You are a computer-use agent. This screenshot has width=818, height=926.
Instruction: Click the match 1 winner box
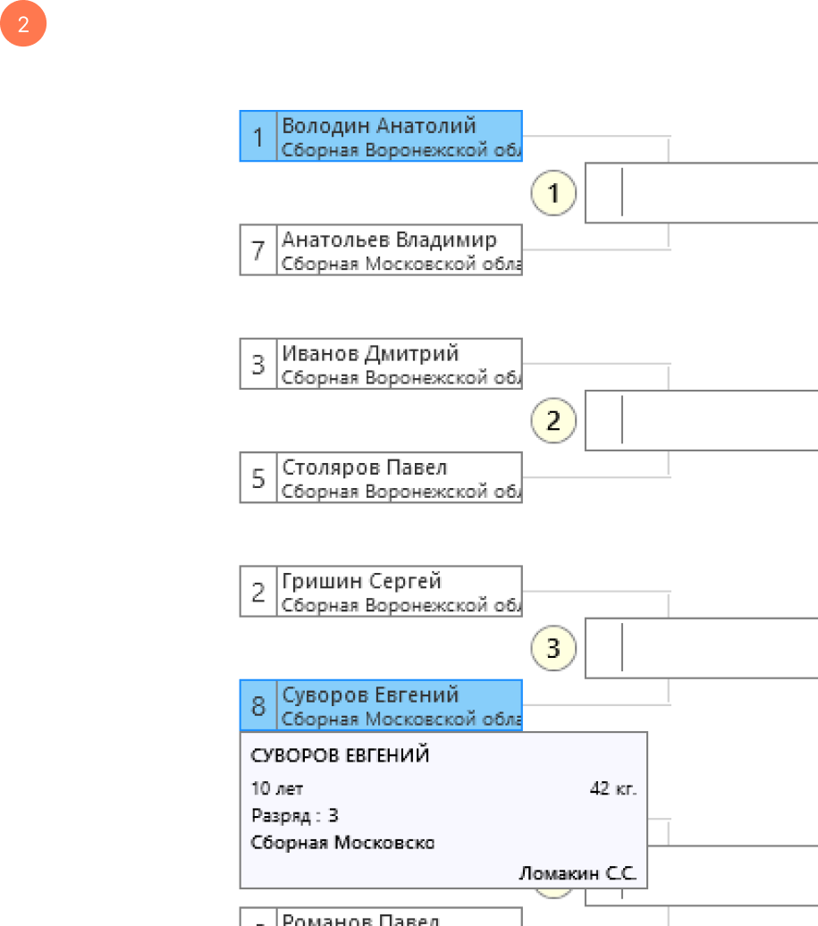point(702,193)
